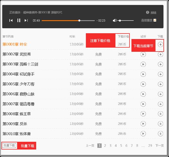
Task: Open chapter title 第0002章 武技阁
Action: pyautogui.click(x=17, y=54)
